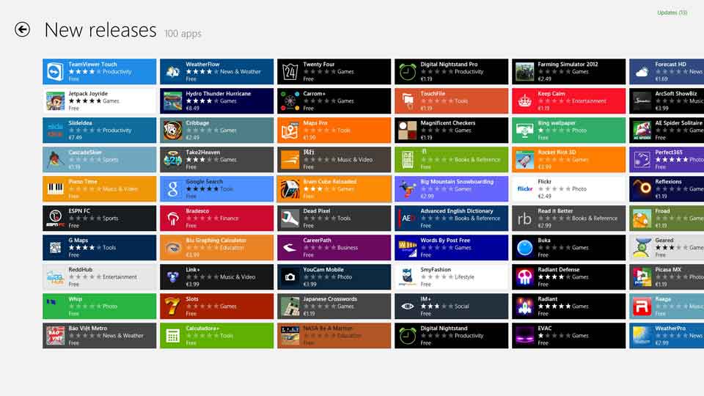Click the Brain Cube Reloaded title
704x396 pixels.
(330, 181)
